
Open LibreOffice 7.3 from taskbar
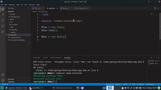tap(36, 88)
